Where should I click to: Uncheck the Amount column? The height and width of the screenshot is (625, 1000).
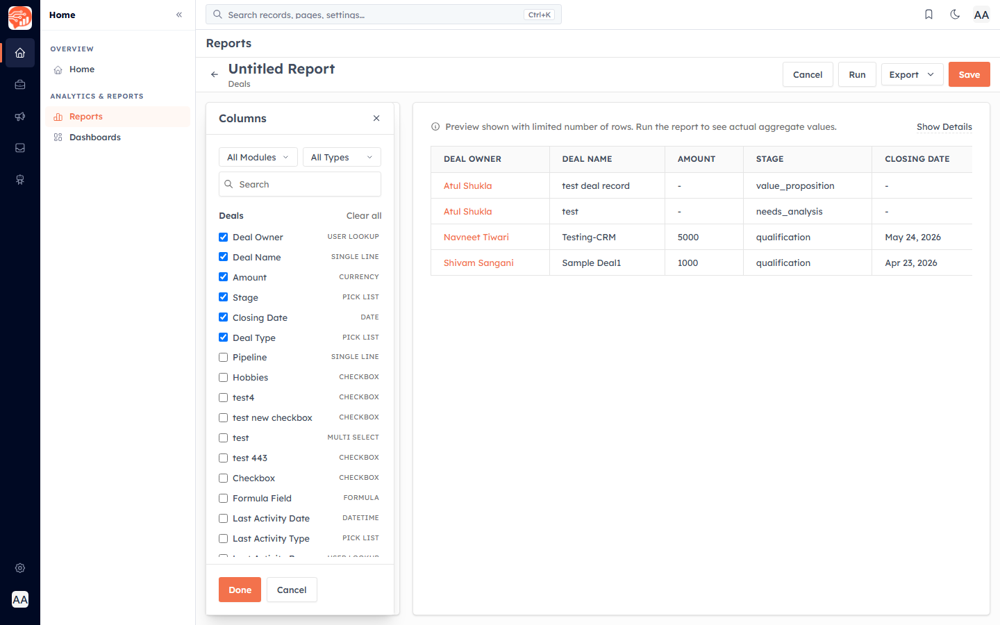coord(223,277)
